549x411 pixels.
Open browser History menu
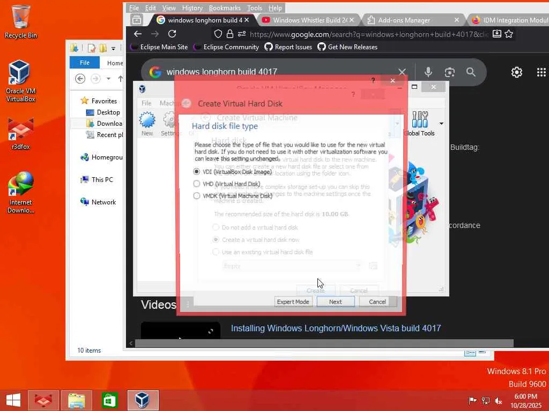192,7
